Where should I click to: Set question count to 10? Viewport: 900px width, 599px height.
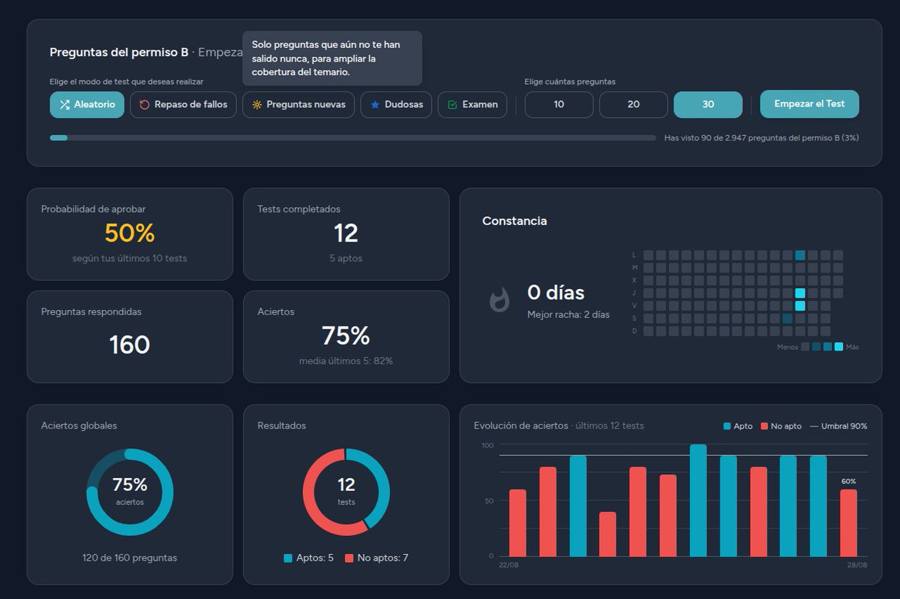(559, 104)
